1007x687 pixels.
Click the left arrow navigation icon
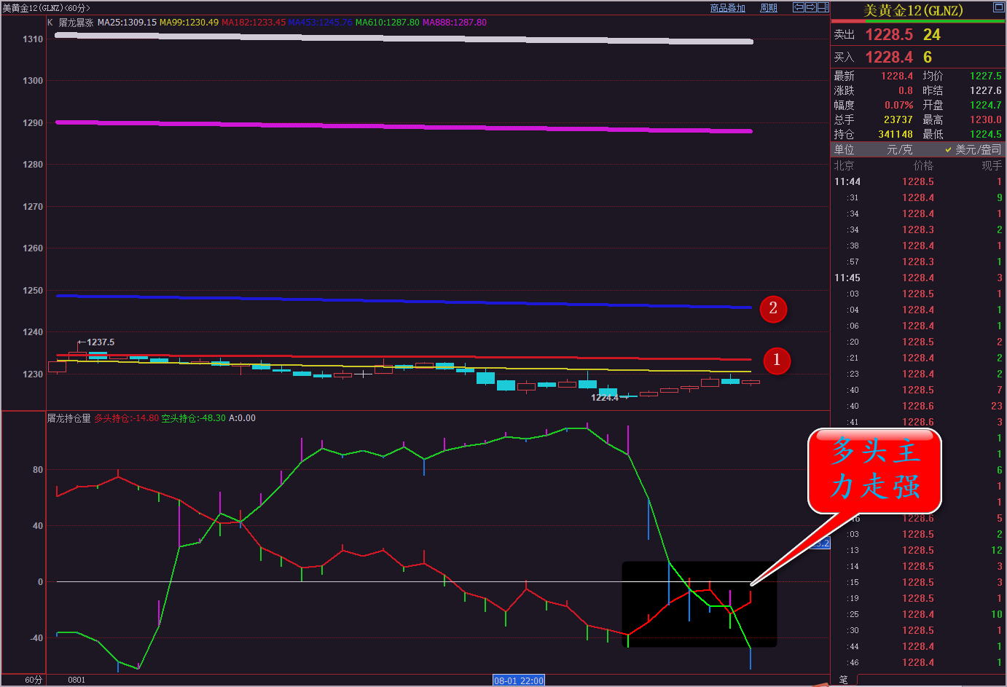click(799, 7)
